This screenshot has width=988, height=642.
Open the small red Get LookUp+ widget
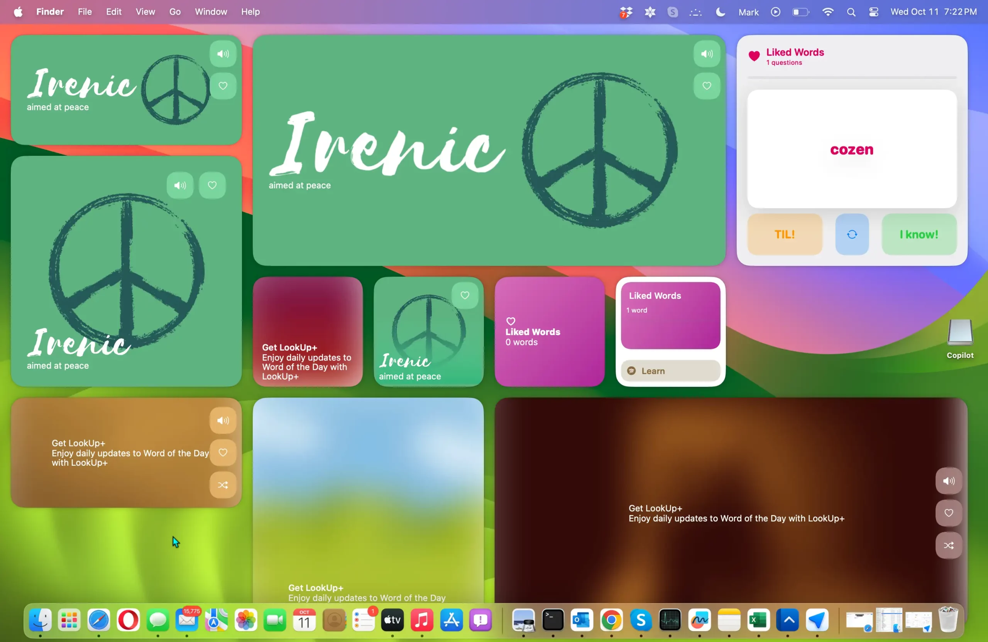pyautogui.click(x=308, y=332)
